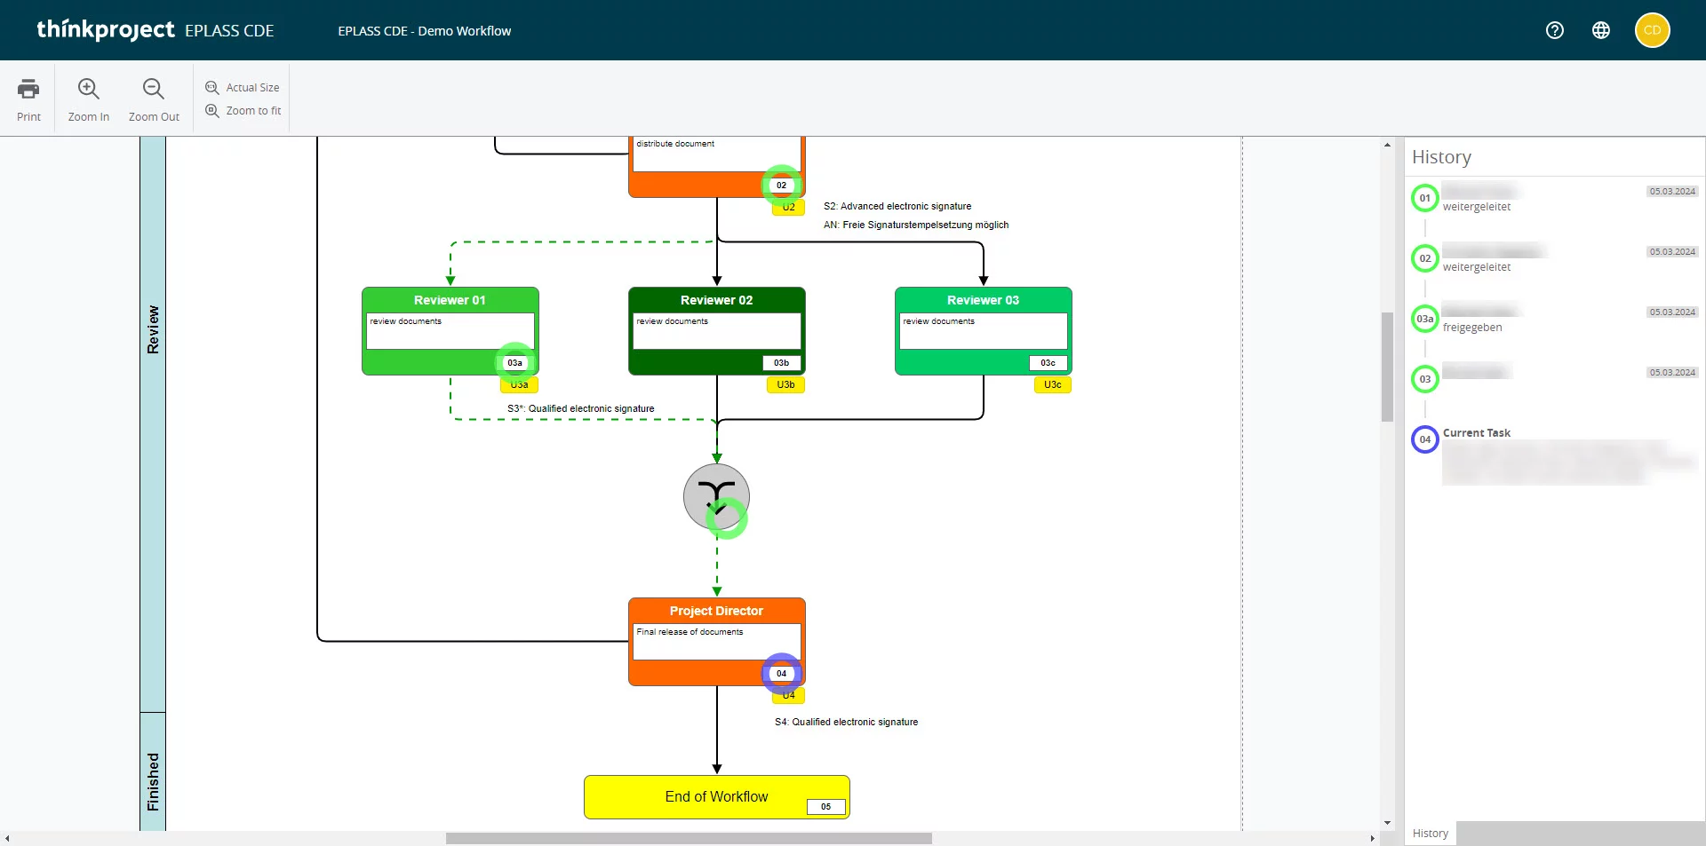Click the Reviewer 01 task box
The image size is (1706, 846).
(x=450, y=330)
